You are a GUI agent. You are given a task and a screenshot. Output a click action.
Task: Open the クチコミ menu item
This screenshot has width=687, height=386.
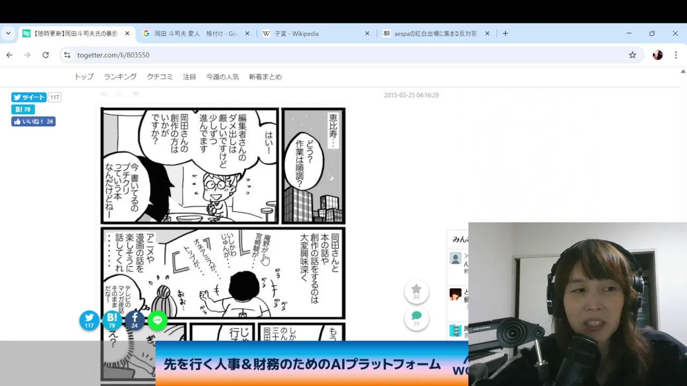tap(160, 77)
